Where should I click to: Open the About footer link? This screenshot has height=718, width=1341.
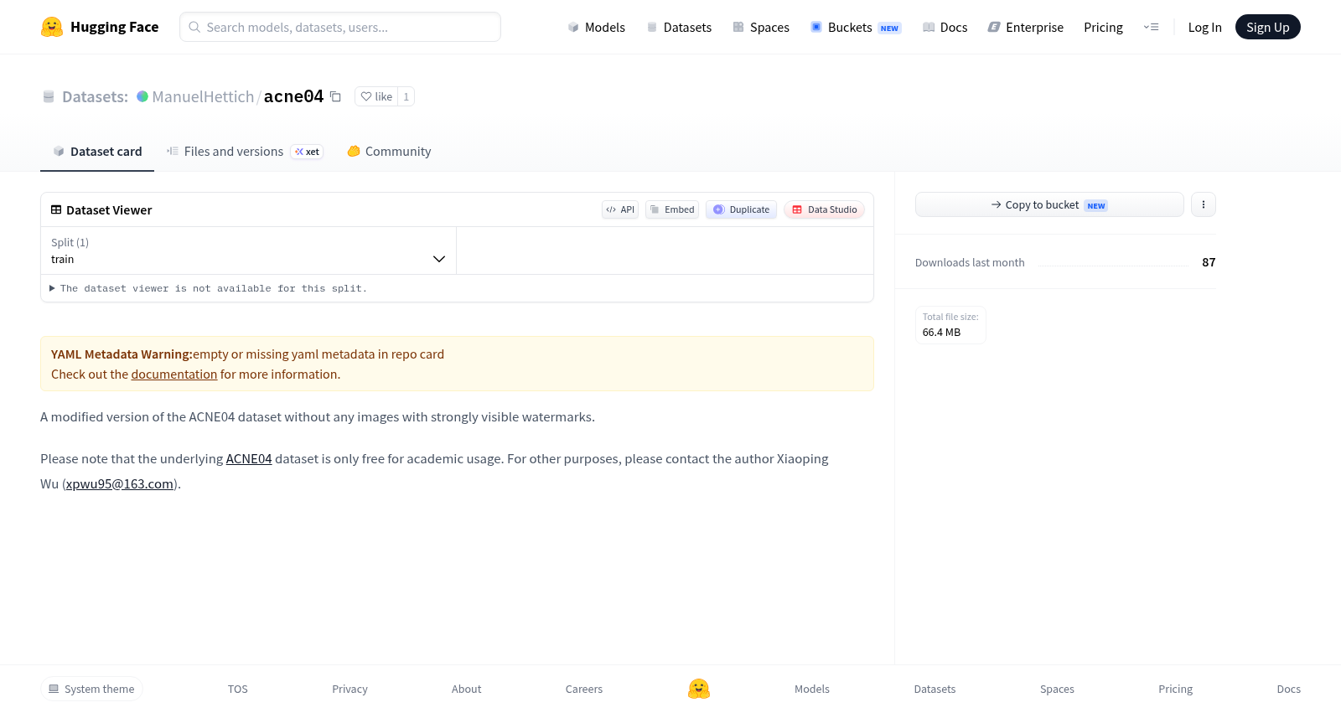click(x=466, y=689)
